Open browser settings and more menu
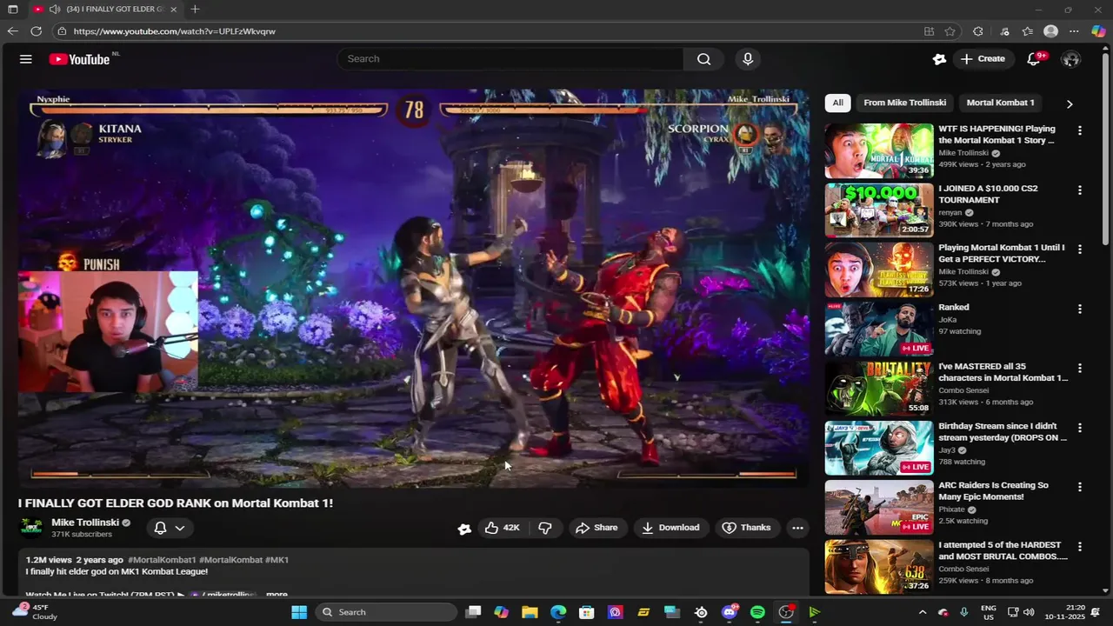The width and height of the screenshot is (1113, 626). pyautogui.click(x=1074, y=31)
